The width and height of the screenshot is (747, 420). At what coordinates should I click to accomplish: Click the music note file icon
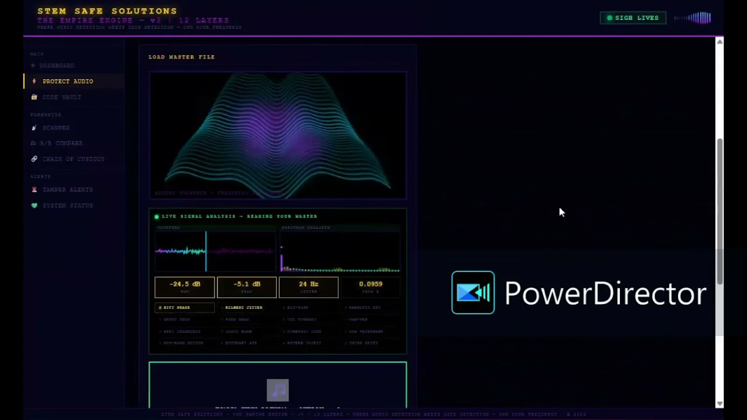(278, 390)
